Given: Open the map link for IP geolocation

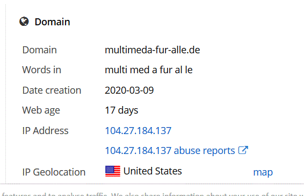Looking at the screenshot, I should [x=263, y=172].
